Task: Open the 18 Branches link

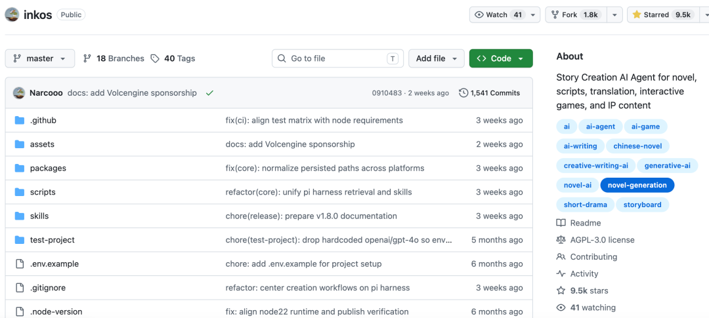Action: click(114, 59)
